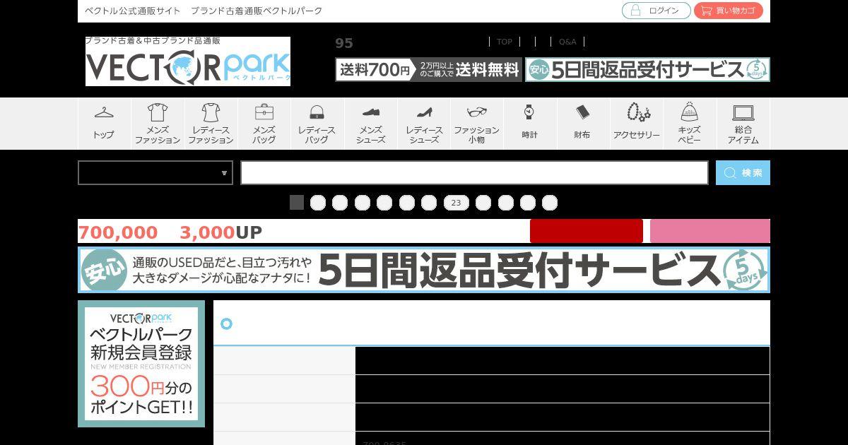The width and height of the screenshot is (848, 445).
Task: Click the VECTOR park logo
Action: (x=188, y=61)
